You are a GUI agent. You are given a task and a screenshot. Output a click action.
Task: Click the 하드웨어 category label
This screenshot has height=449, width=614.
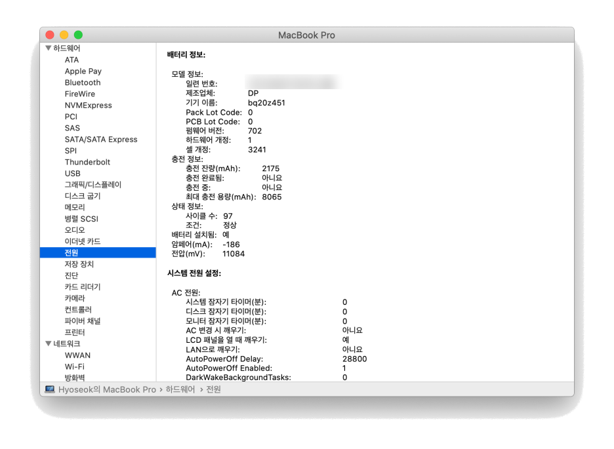(66, 48)
